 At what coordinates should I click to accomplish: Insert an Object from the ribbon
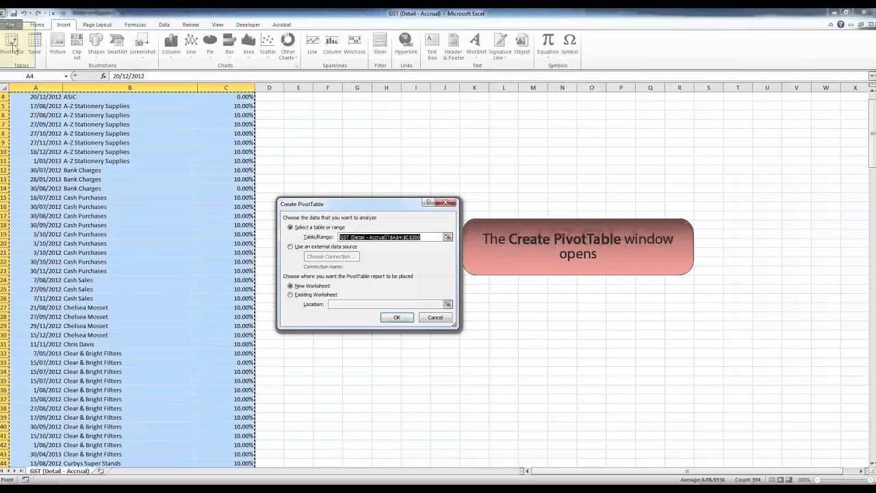pyautogui.click(x=522, y=45)
